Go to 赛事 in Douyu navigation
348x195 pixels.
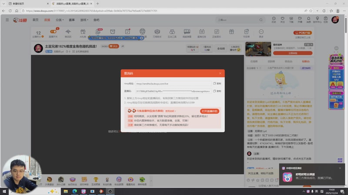(72, 20)
